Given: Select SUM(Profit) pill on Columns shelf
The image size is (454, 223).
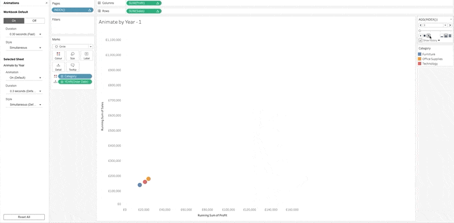Looking at the screenshot, I should tap(144, 3).
